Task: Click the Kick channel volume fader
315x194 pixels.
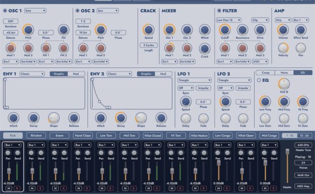Action: click(9, 171)
